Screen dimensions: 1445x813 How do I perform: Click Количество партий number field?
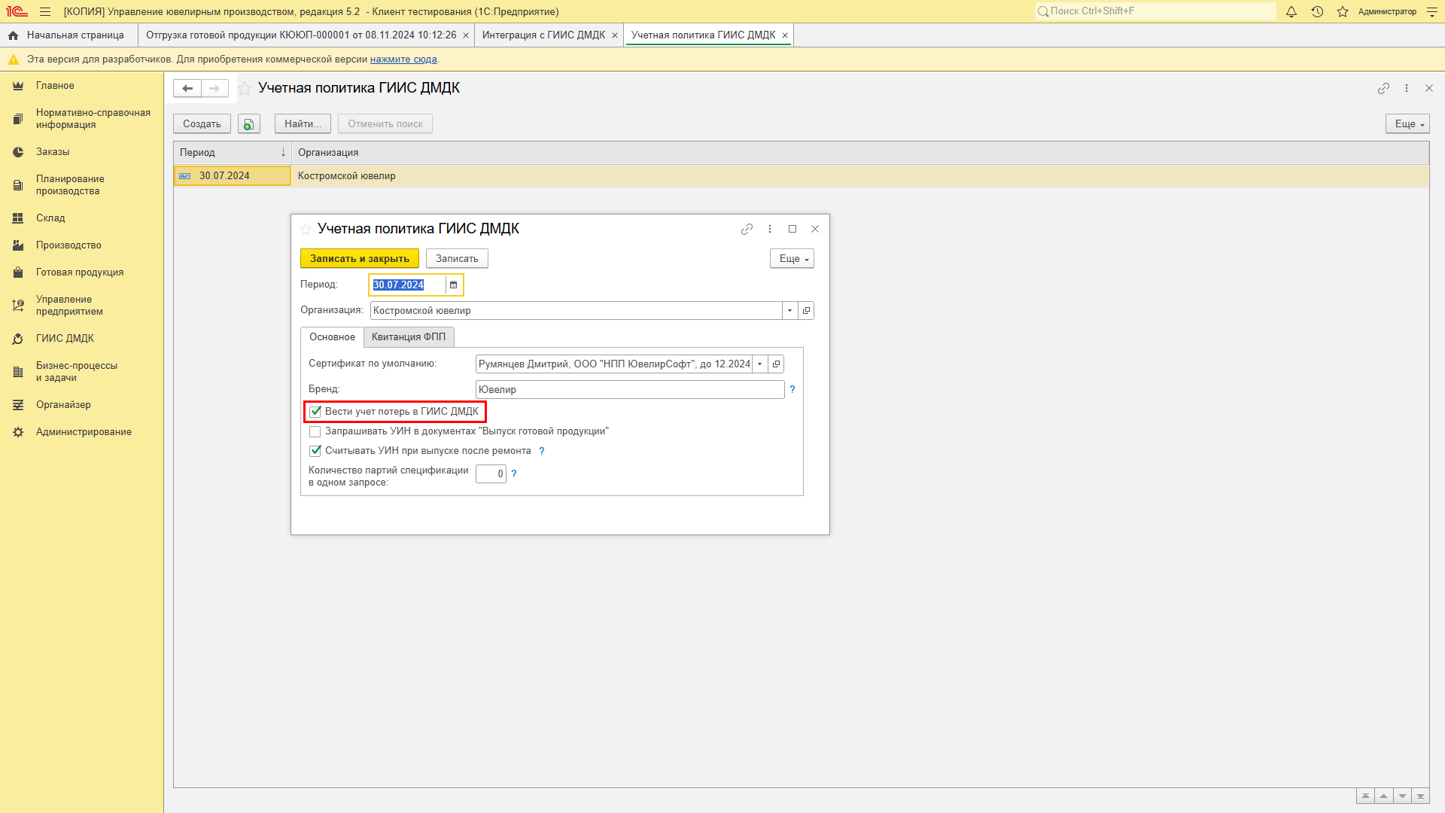tap(491, 474)
